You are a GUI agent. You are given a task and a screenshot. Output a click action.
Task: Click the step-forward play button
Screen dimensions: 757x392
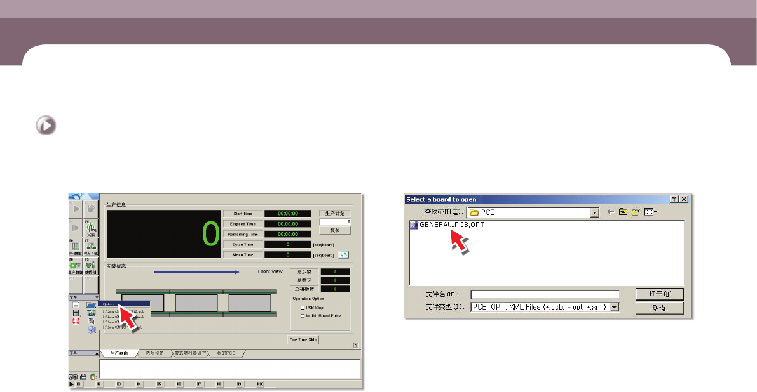pos(76,228)
